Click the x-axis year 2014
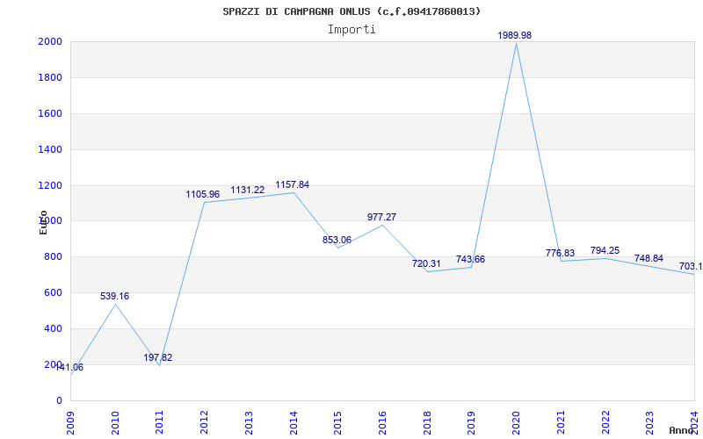703x439 pixels. (x=294, y=423)
